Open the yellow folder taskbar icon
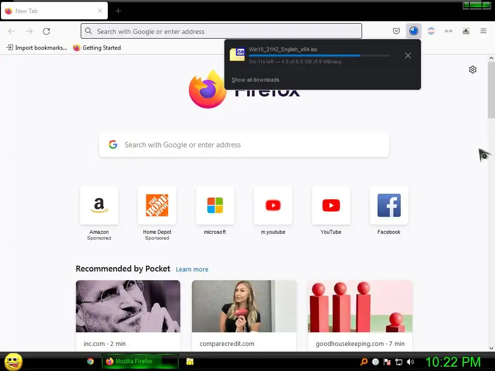The width and height of the screenshot is (495, 371). click(189, 361)
